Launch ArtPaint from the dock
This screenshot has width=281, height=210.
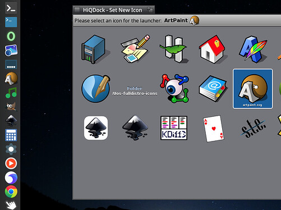point(11,78)
